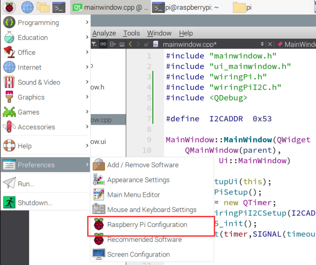Click the Screen Configuration monitor icon

(99, 254)
